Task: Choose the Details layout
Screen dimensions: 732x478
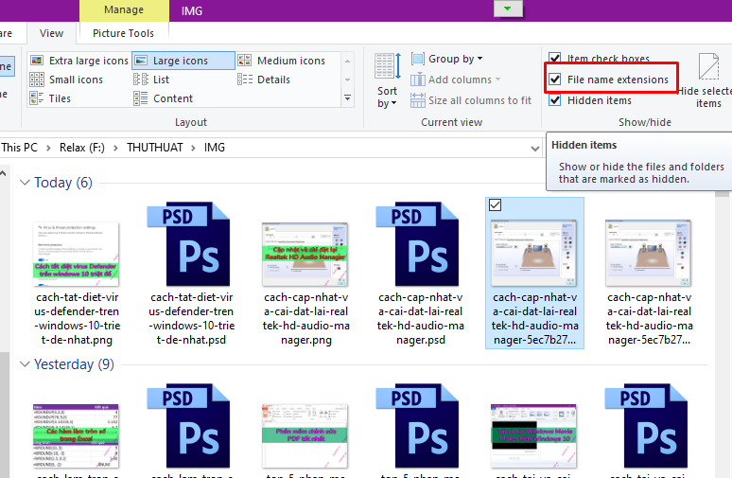Action: click(264, 80)
